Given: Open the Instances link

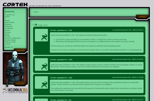Looking at the screenshot, I should coord(9,26).
